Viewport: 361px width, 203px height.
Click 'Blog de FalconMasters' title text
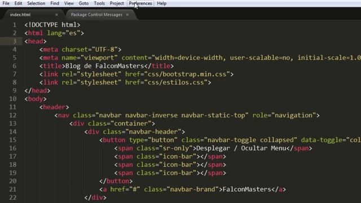point(105,66)
